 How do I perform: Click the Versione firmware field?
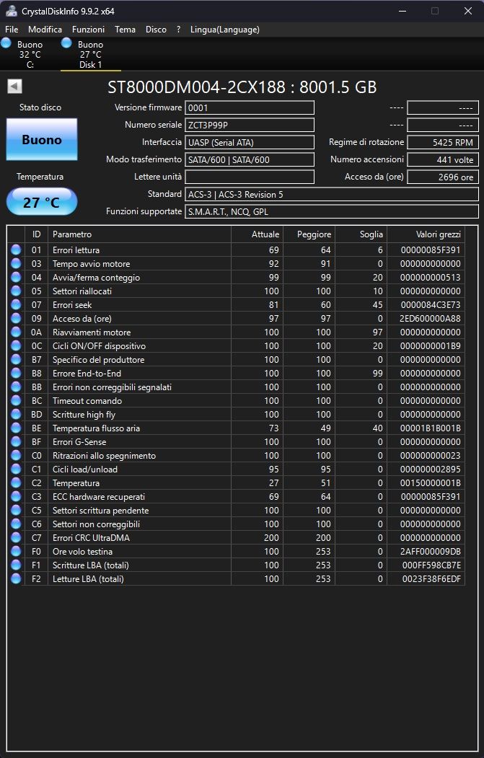(x=250, y=107)
